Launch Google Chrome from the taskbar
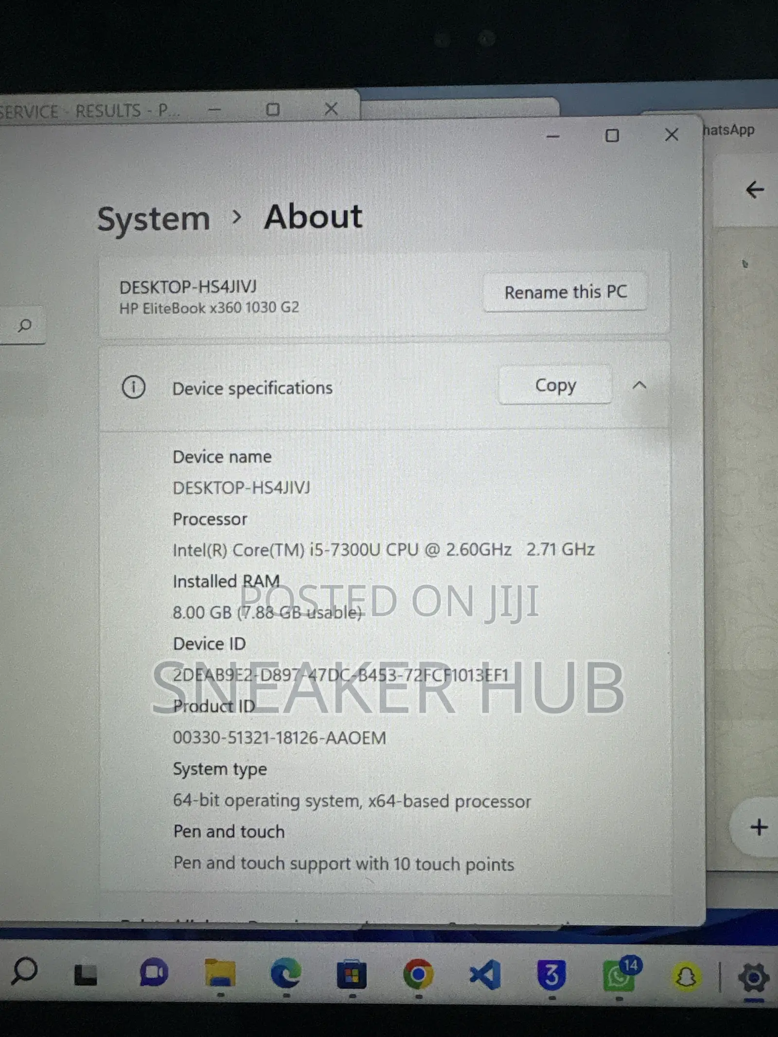 [x=418, y=974]
